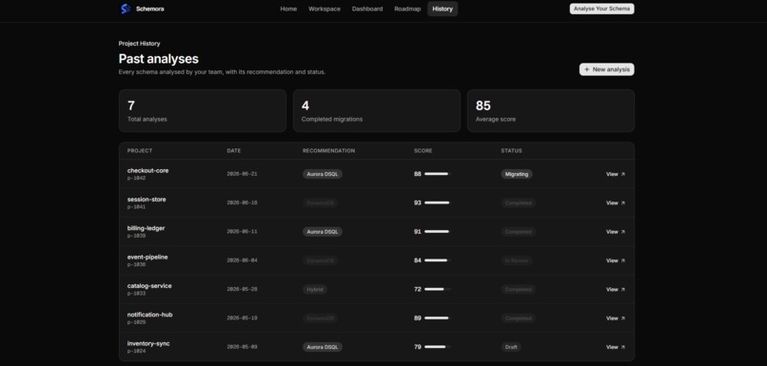Go to the Dashboard nav item

367,9
